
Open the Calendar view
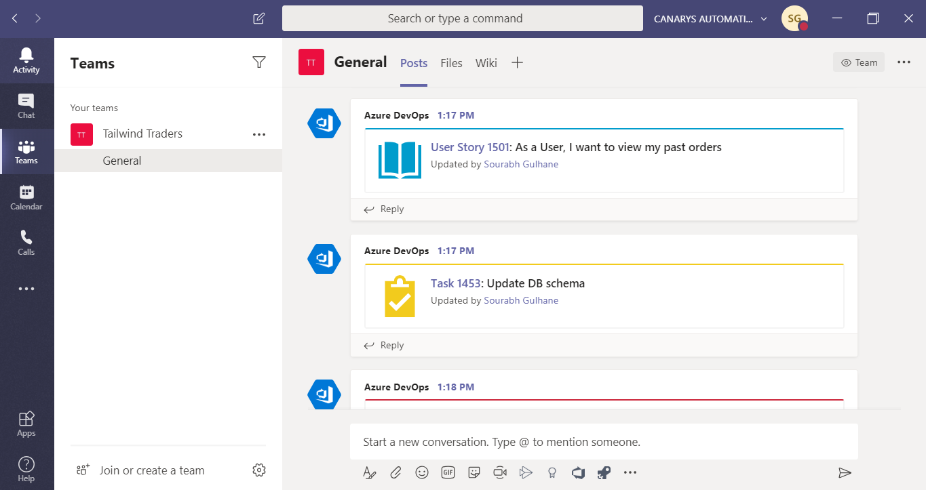coord(26,197)
